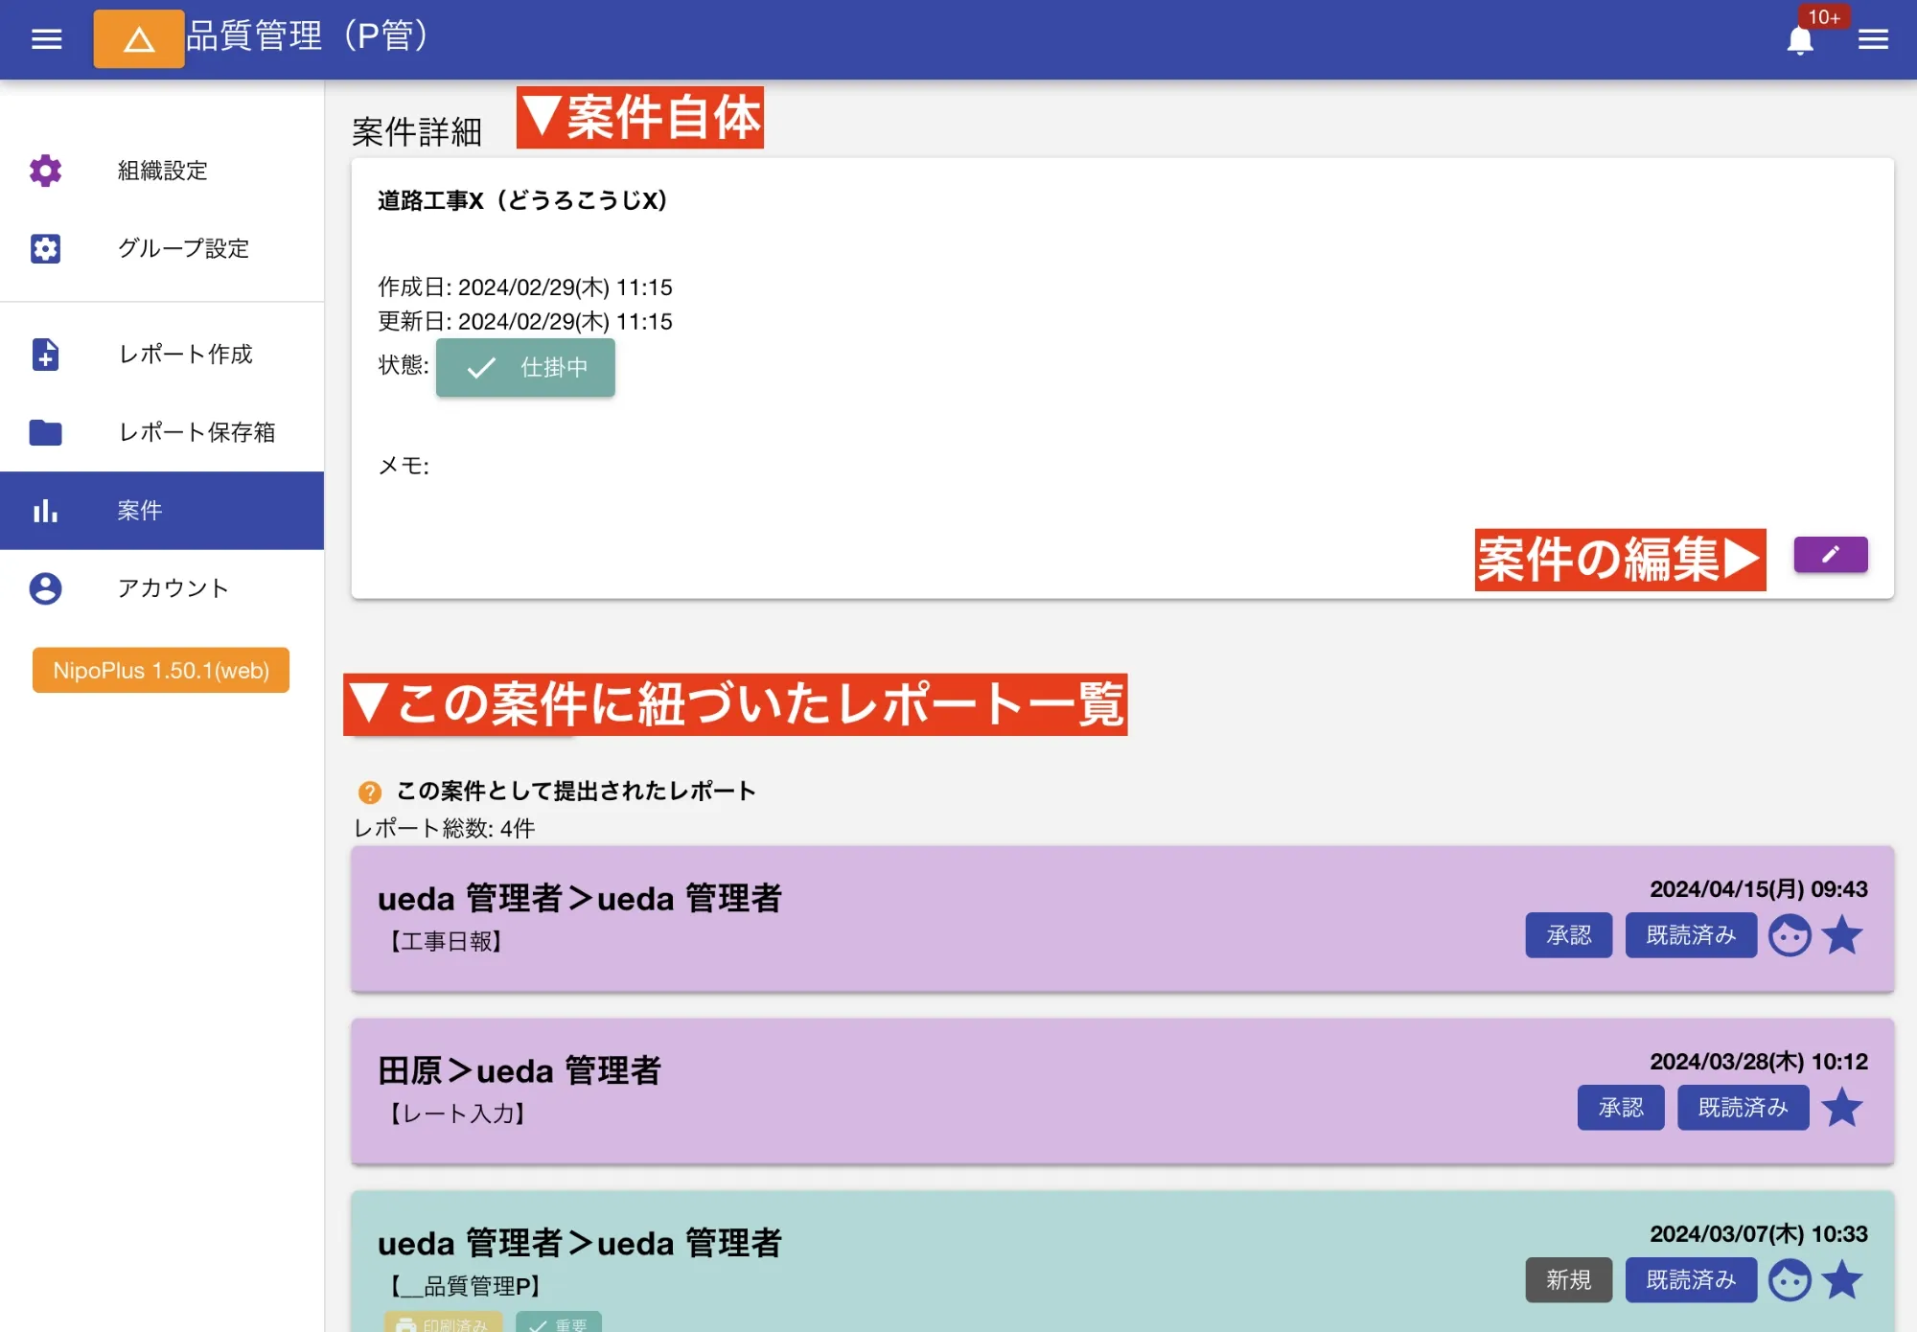Screen dimensions: 1917x1332
Task: Open レポート作成 via the document icon
Action: 45,355
